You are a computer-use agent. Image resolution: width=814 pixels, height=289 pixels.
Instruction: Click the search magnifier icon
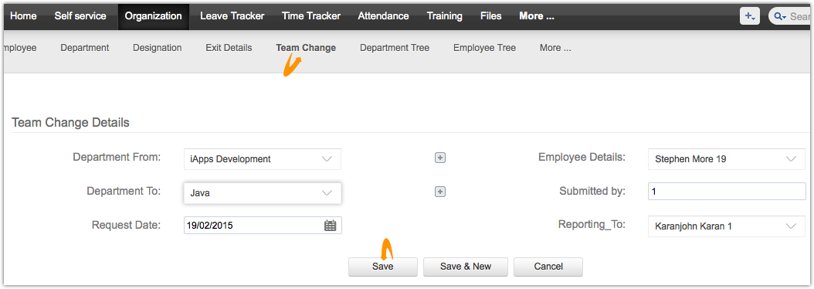779,17
